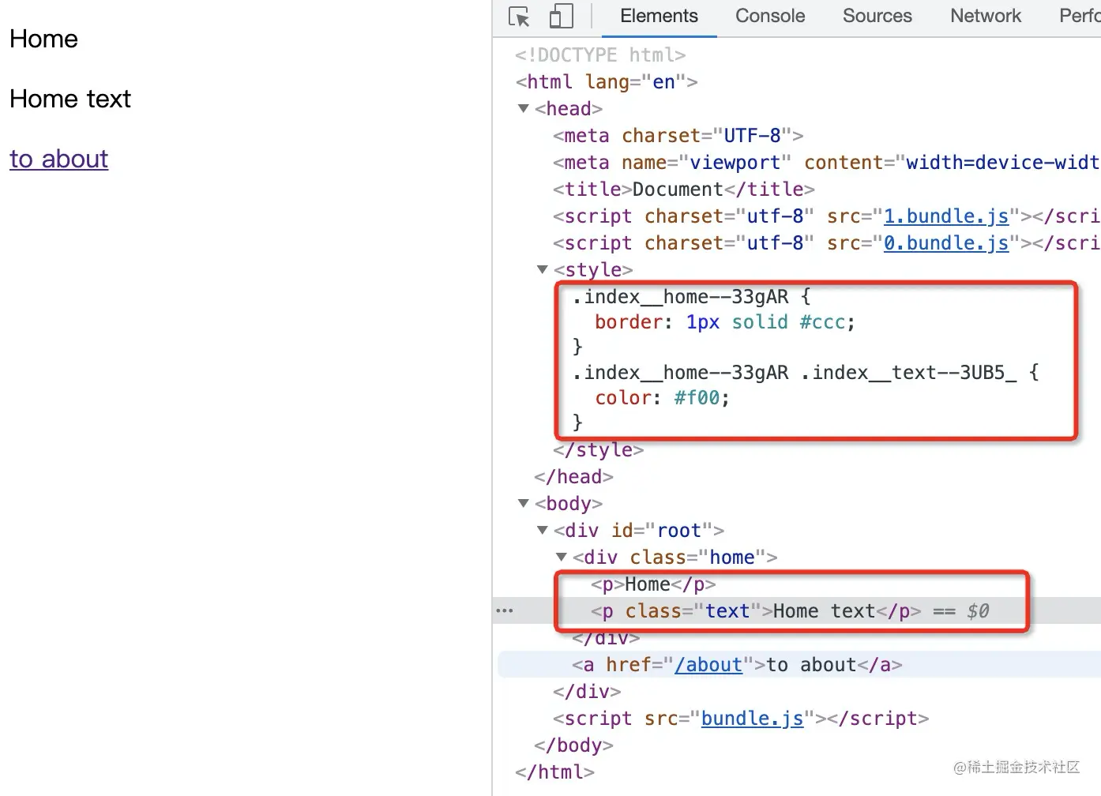
Task: Follow the 'to about' page link
Action: tap(58, 159)
